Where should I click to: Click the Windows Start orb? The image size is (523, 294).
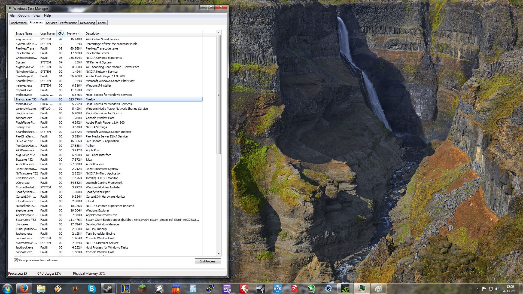7,289
